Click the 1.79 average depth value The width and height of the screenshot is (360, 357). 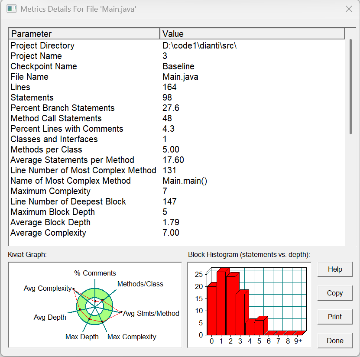click(x=171, y=222)
